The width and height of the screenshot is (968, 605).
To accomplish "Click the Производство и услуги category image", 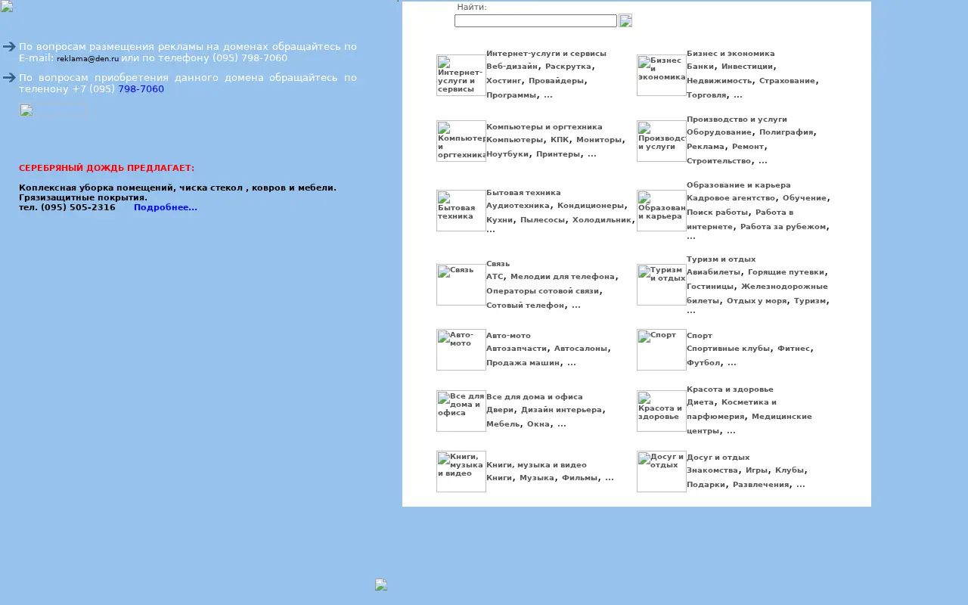I will (x=662, y=141).
